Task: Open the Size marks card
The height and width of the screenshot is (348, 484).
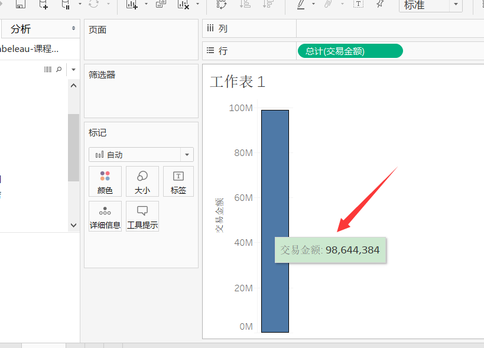Action: (142, 181)
